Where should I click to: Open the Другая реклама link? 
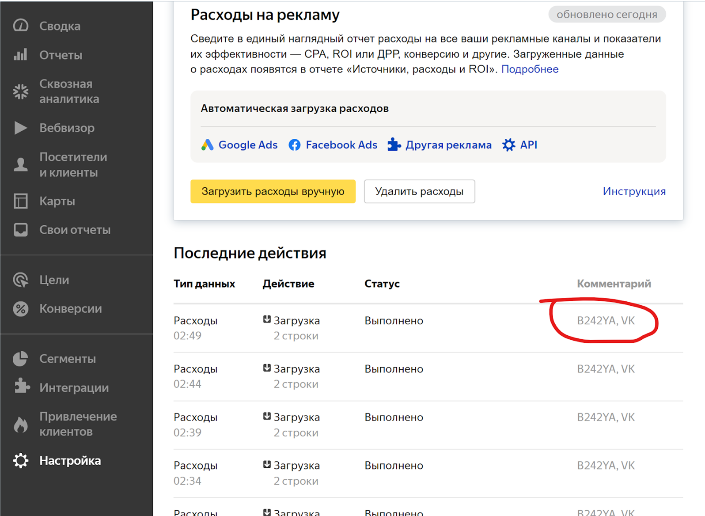(449, 145)
